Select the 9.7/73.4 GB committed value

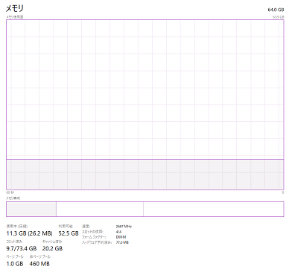(22, 248)
